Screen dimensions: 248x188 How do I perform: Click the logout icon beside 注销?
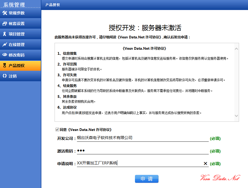tap(5, 76)
